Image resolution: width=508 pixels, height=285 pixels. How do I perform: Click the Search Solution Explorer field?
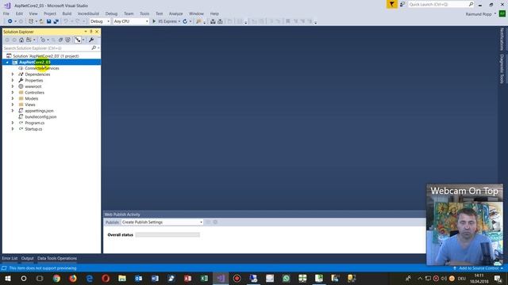click(47, 47)
